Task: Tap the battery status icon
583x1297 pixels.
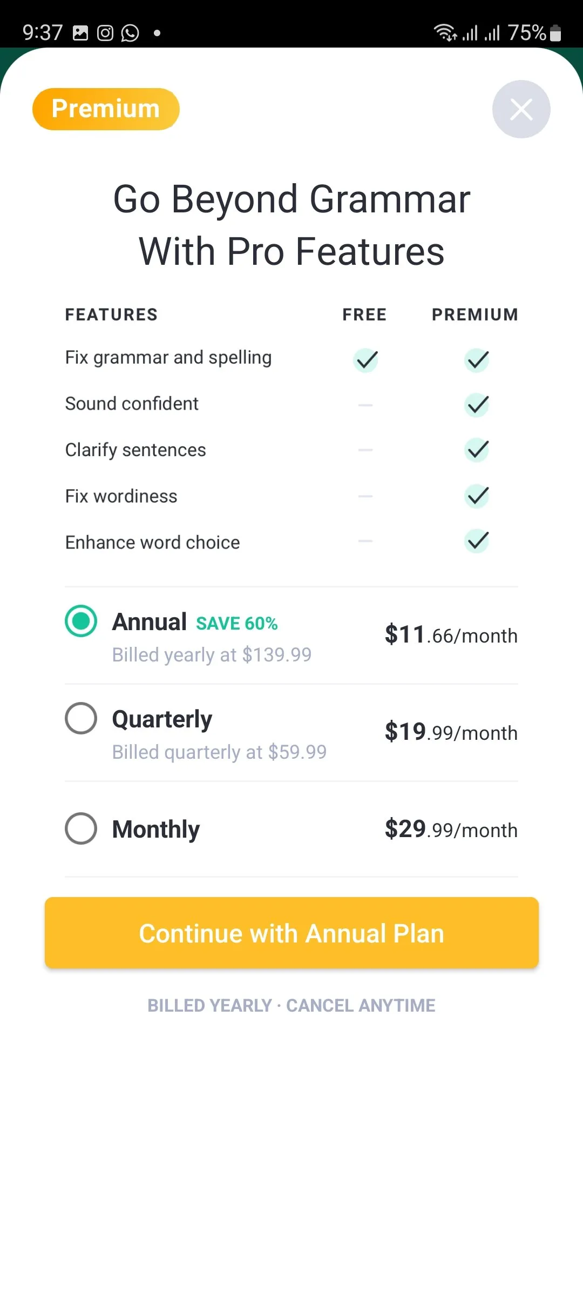Action: point(555,33)
